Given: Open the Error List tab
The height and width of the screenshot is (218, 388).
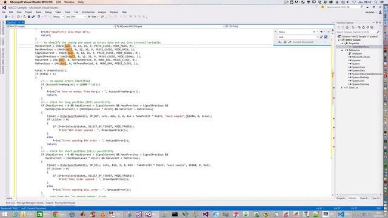Looking at the screenshot, I should 10,203.
